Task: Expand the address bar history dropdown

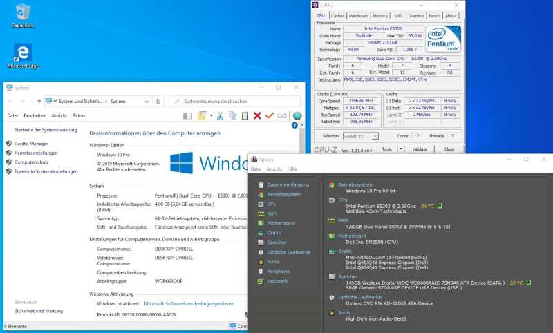Action: 147,101
